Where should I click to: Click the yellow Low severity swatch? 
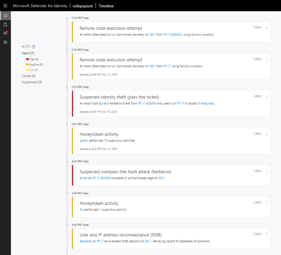coord(27,70)
